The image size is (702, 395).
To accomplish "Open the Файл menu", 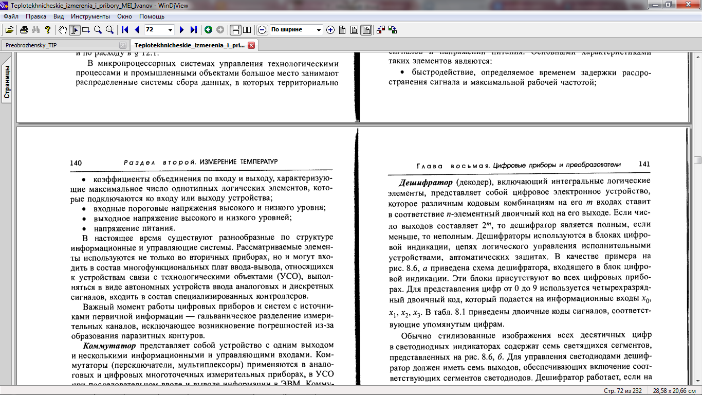I will (x=11, y=16).
